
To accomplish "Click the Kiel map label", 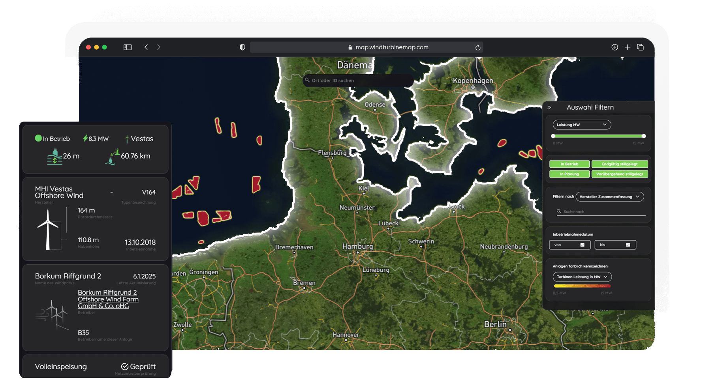I will tap(364, 188).
